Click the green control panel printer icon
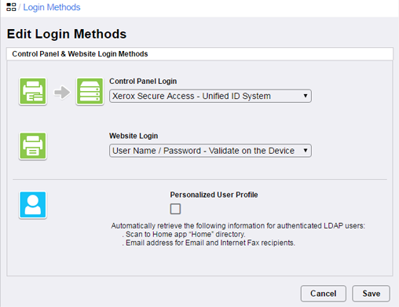 [x=33, y=92]
